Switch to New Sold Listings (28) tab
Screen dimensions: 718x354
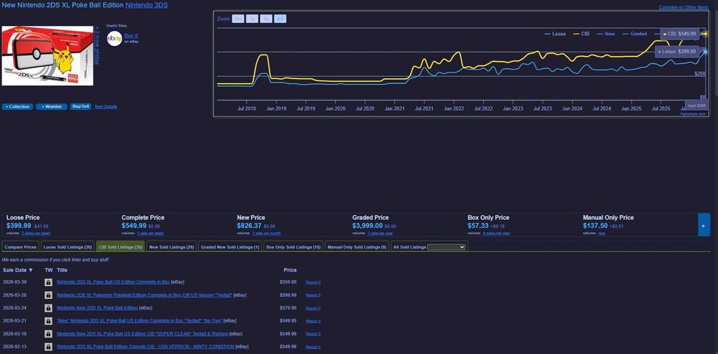pos(172,247)
